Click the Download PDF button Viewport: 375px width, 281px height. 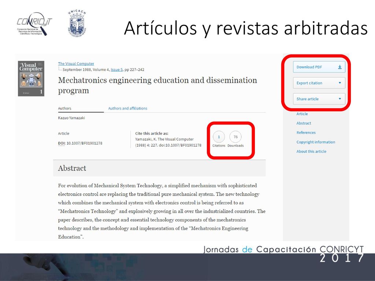pos(319,67)
